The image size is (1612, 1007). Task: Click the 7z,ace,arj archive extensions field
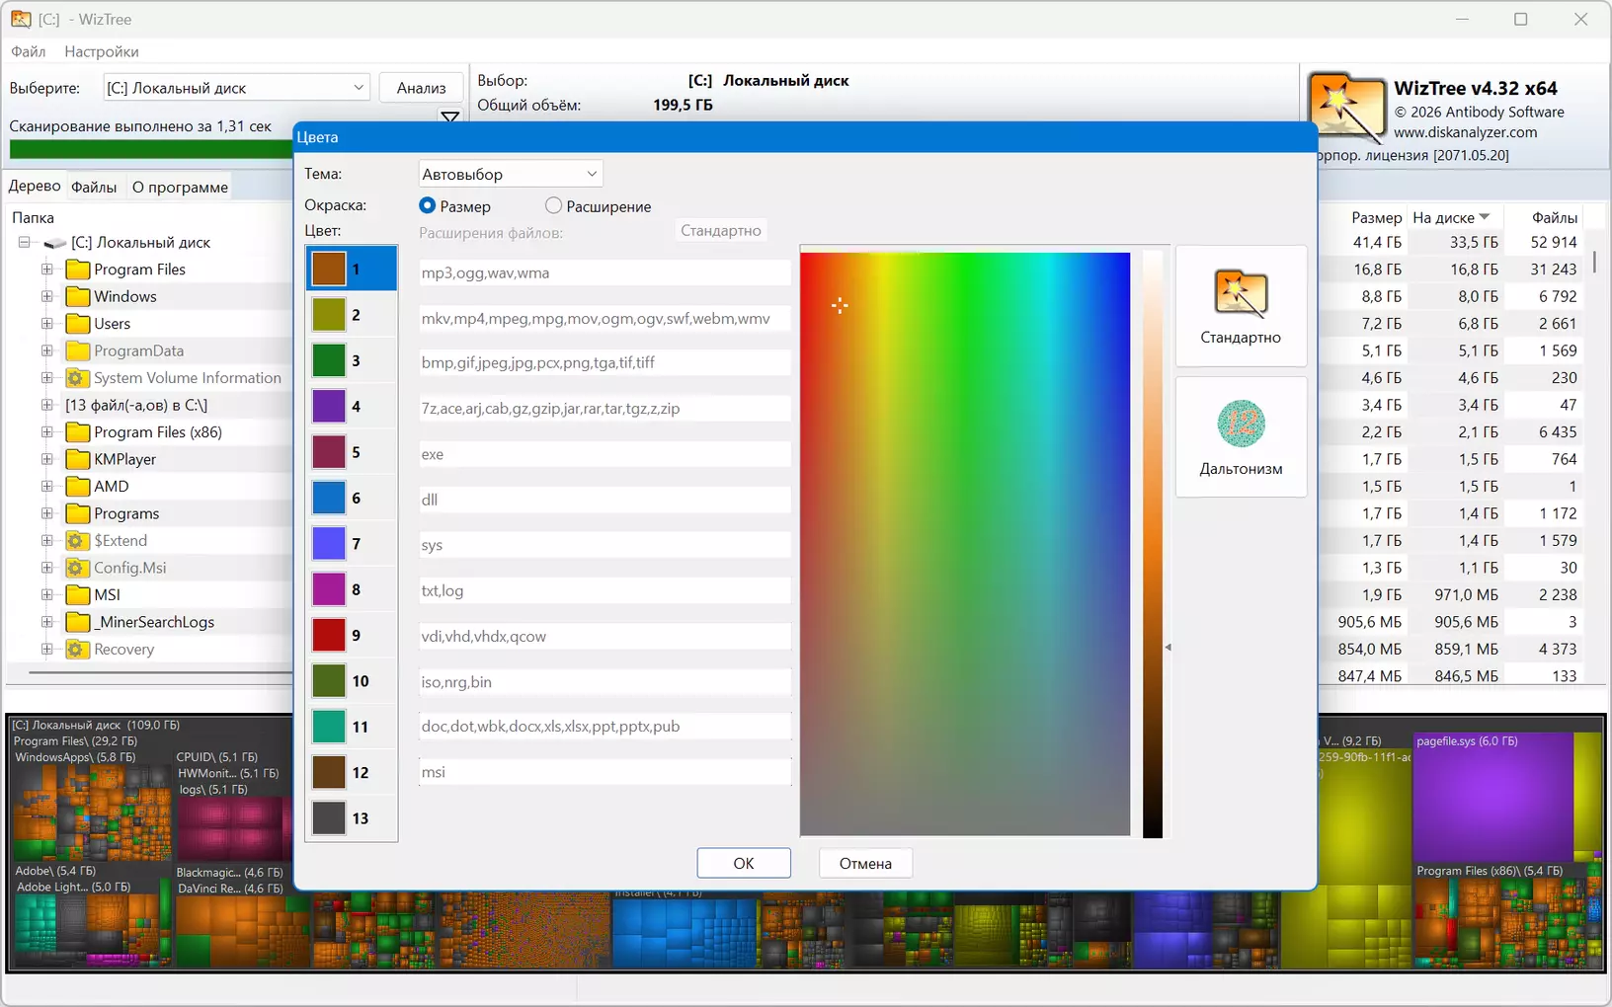point(604,408)
